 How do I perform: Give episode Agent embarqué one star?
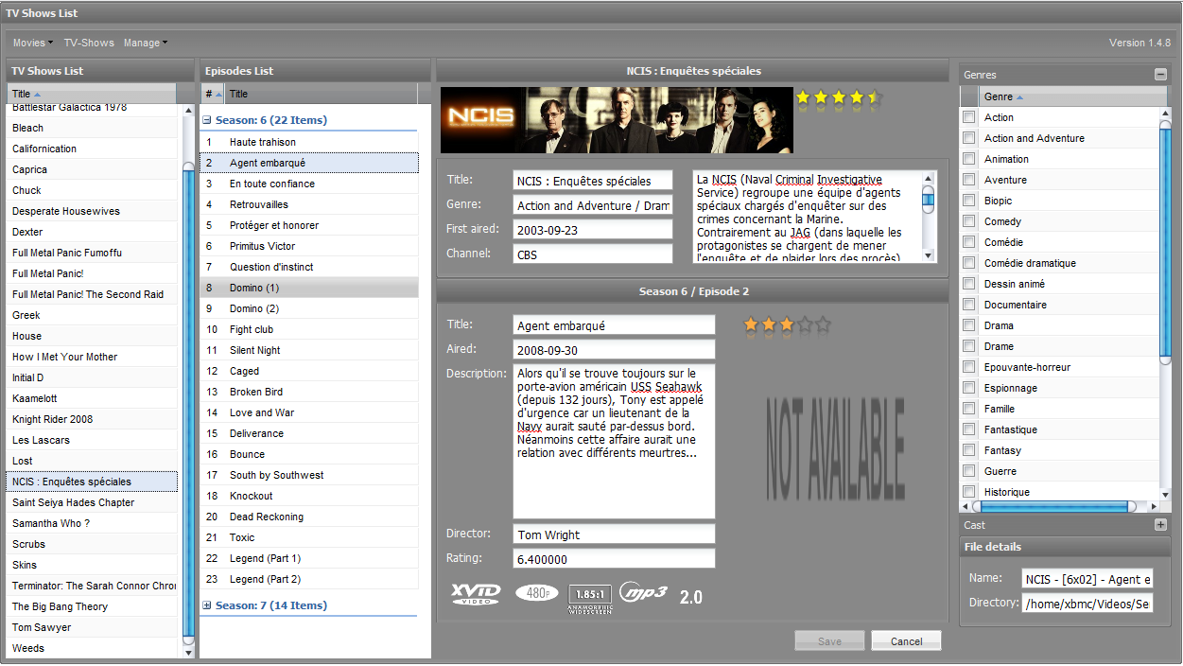tap(752, 324)
